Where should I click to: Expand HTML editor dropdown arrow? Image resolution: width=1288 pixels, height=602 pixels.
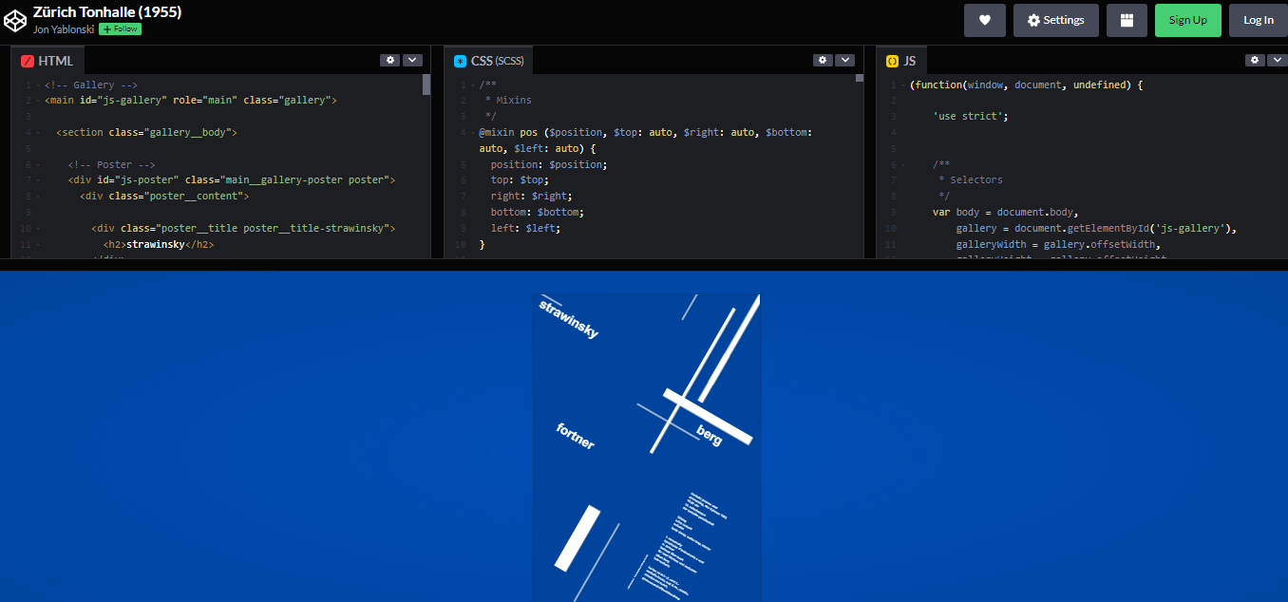pos(412,60)
